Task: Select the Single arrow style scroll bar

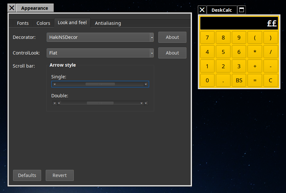Action: 100,84
